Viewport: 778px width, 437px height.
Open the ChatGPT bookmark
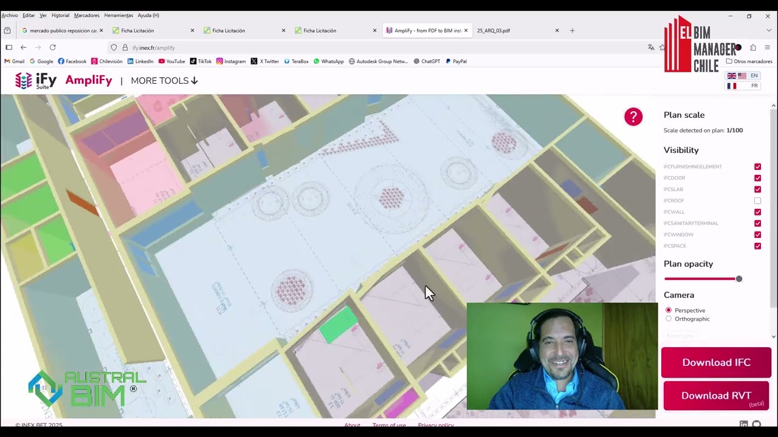(x=427, y=61)
